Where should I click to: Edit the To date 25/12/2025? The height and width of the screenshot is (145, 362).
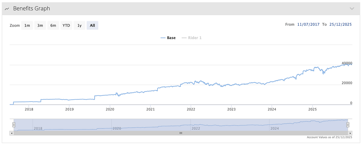click(x=341, y=25)
